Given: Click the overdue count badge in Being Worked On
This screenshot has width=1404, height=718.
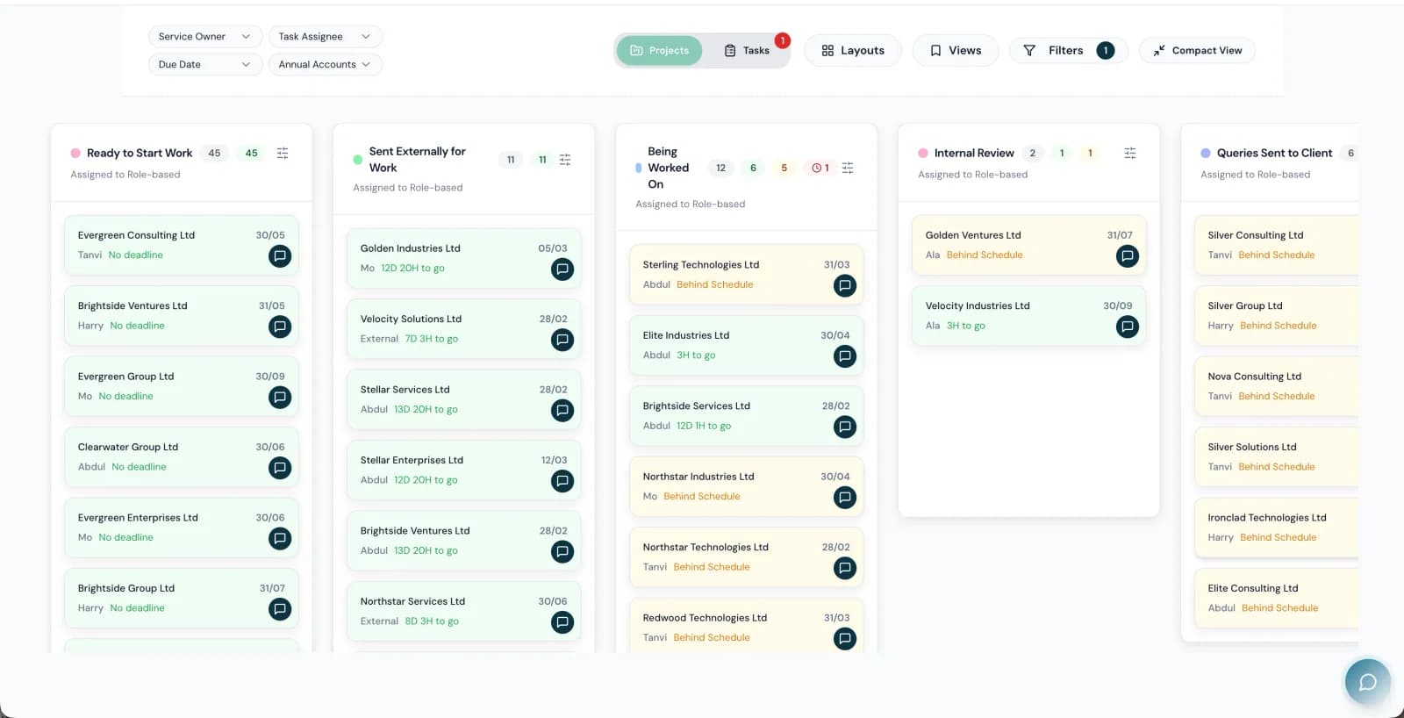Looking at the screenshot, I should (820, 168).
